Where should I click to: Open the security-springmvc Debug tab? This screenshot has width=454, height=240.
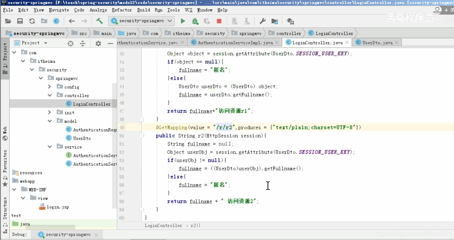(66, 235)
